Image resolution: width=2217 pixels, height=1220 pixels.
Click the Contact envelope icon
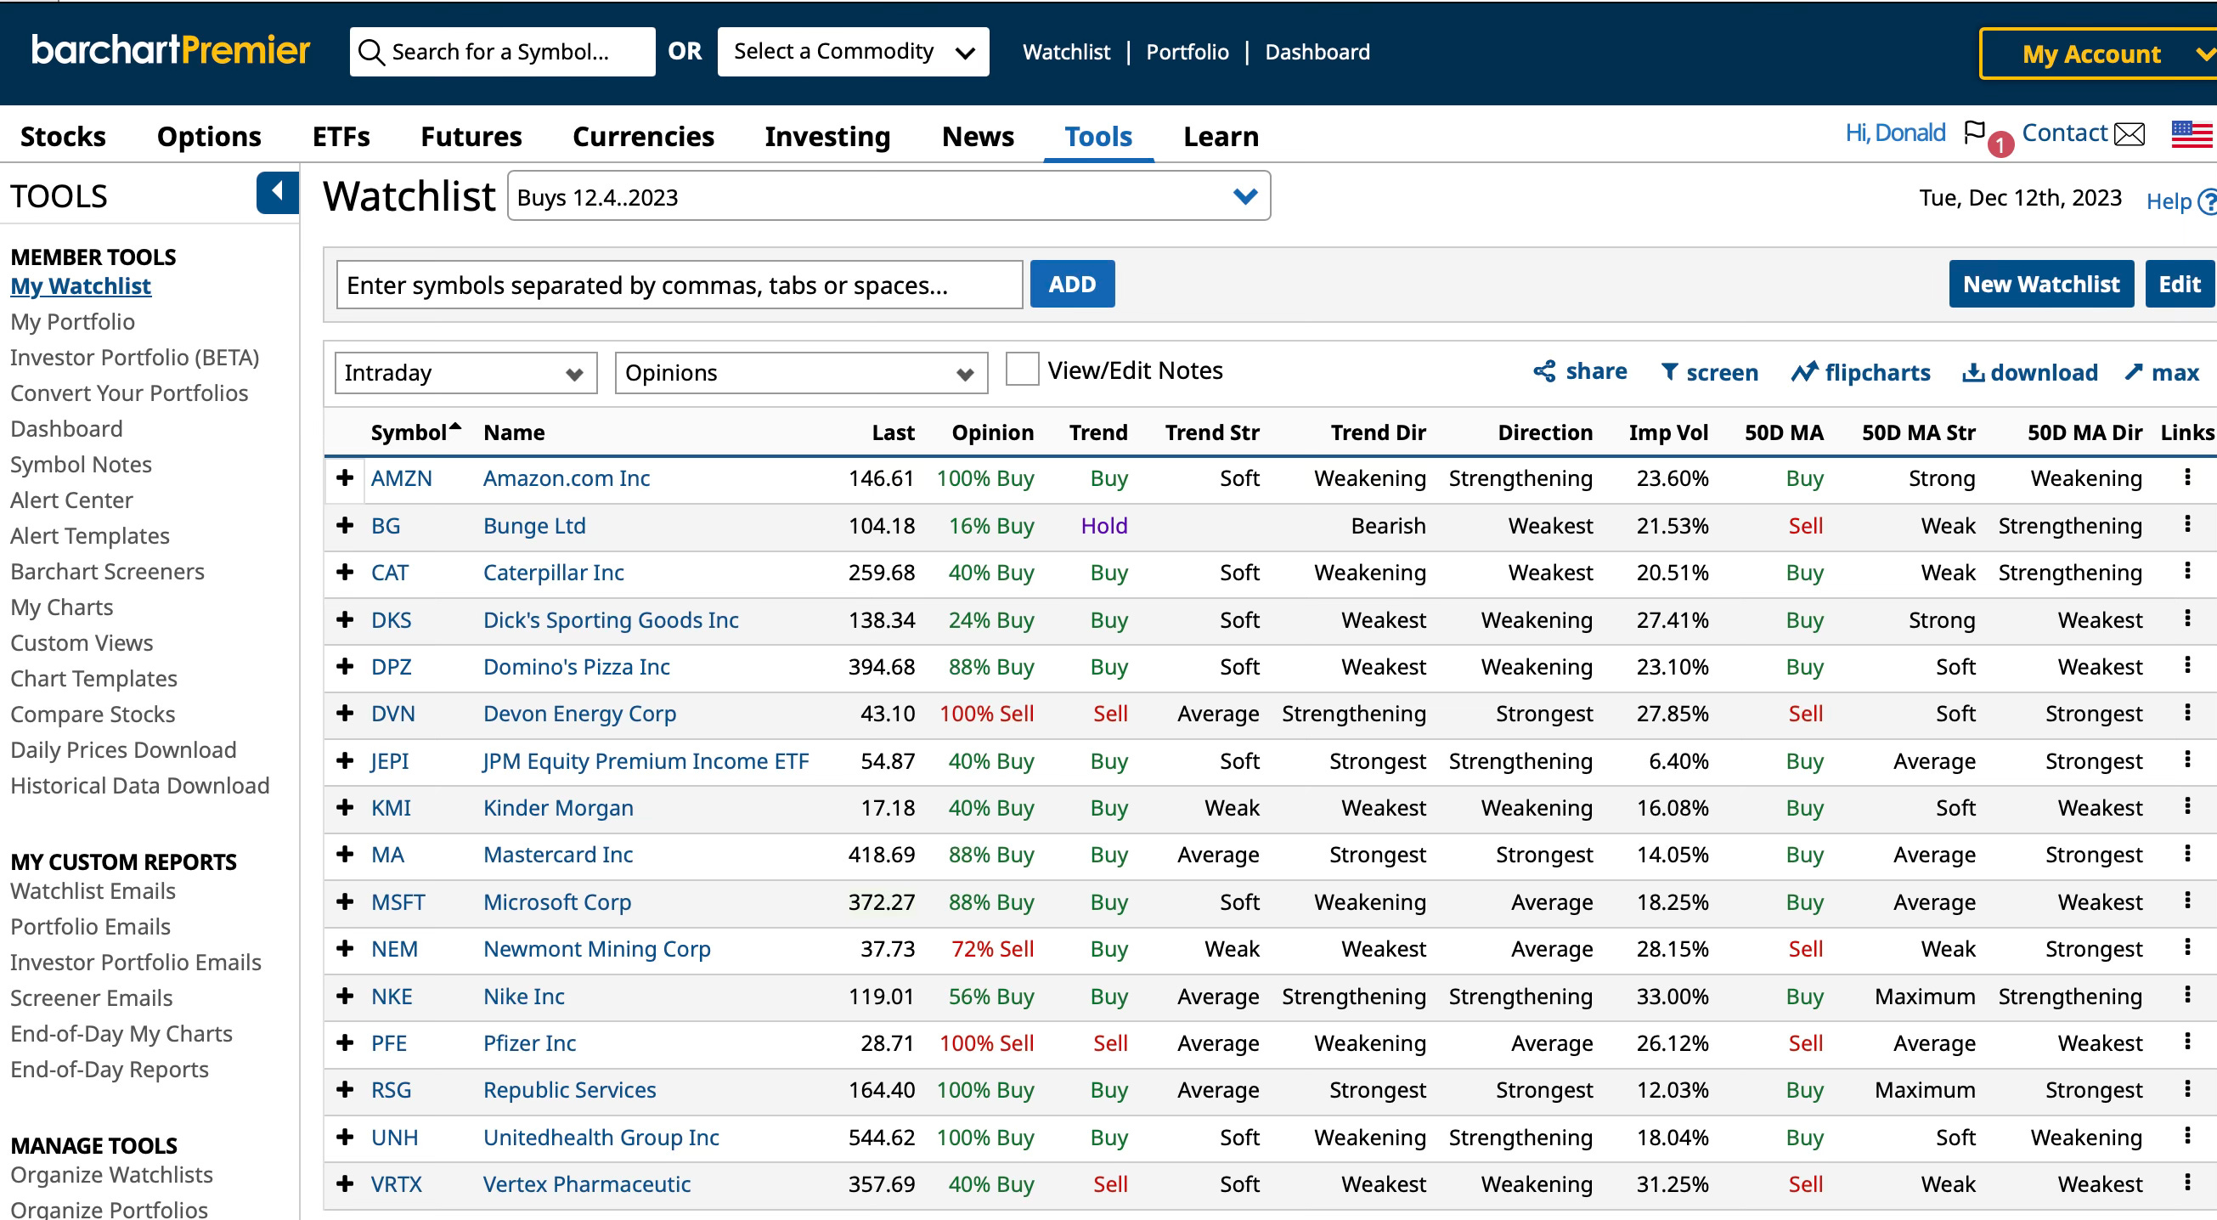tap(2130, 134)
